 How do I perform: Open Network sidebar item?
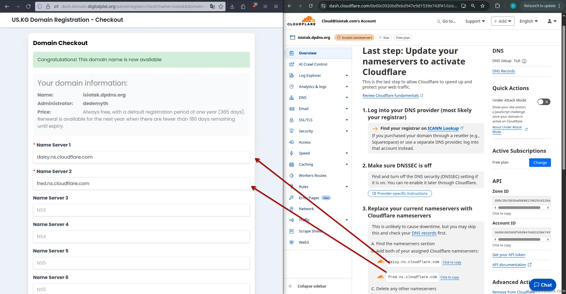pos(306,209)
